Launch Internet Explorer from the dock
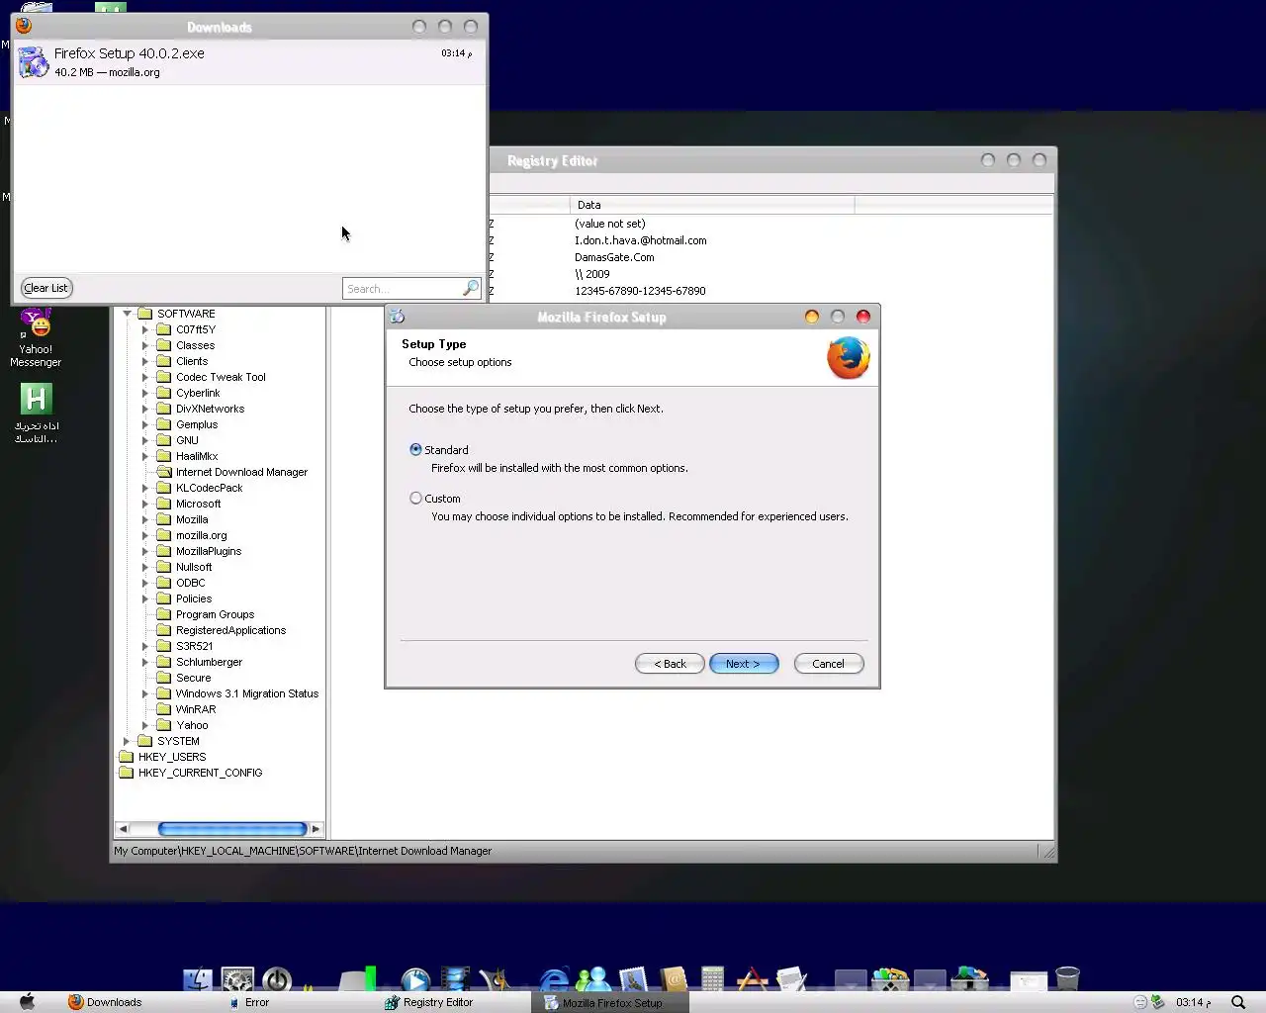The height and width of the screenshot is (1013, 1266). [x=554, y=978]
